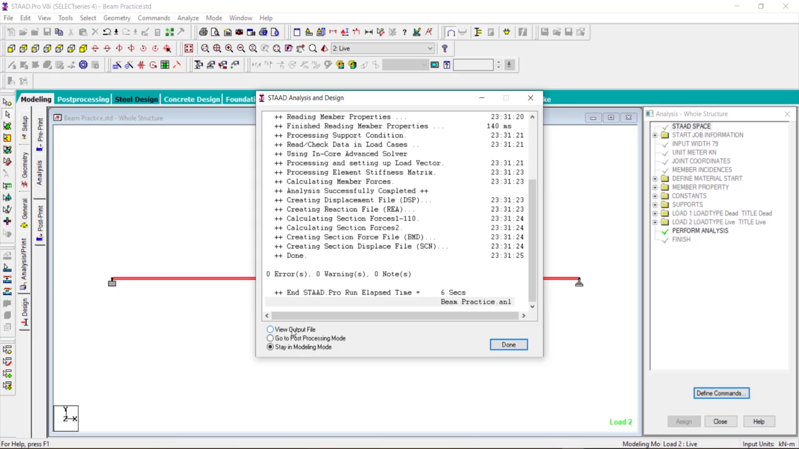Expand DEFINE MATERIAL START tree node
The image size is (799, 449).
pos(655,178)
